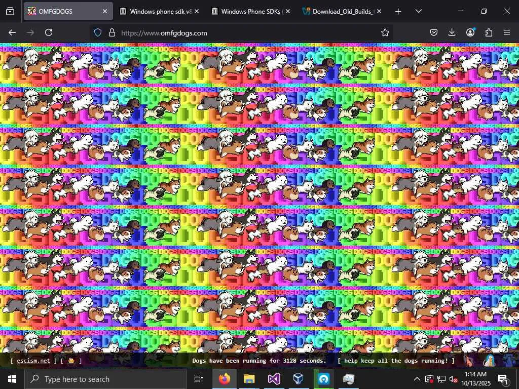
Task: Open Firefox View button left of the tabs
Action: pos(10,11)
